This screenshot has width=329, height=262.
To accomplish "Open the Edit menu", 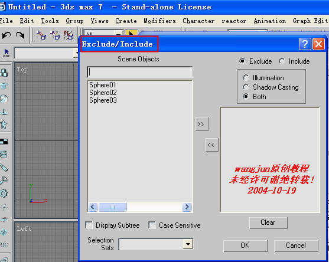I will point(27,21).
